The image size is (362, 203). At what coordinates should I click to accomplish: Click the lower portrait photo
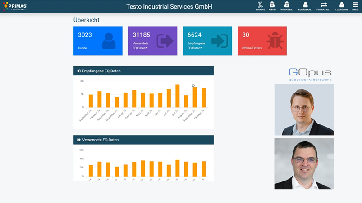(304, 163)
